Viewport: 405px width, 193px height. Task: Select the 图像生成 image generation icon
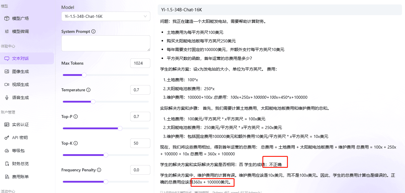tap(7, 71)
